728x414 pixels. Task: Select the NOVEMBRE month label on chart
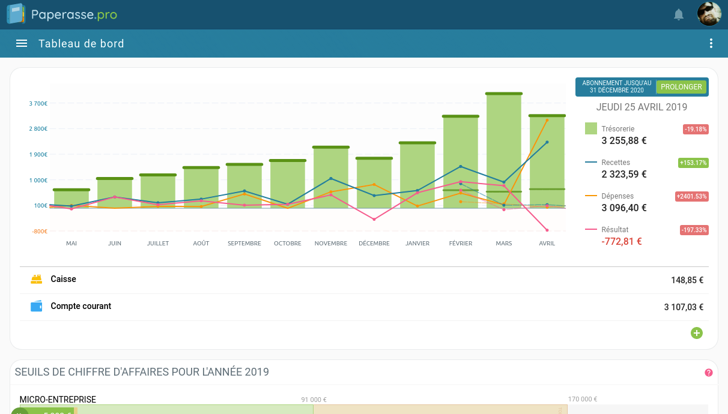tap(331, 244)
